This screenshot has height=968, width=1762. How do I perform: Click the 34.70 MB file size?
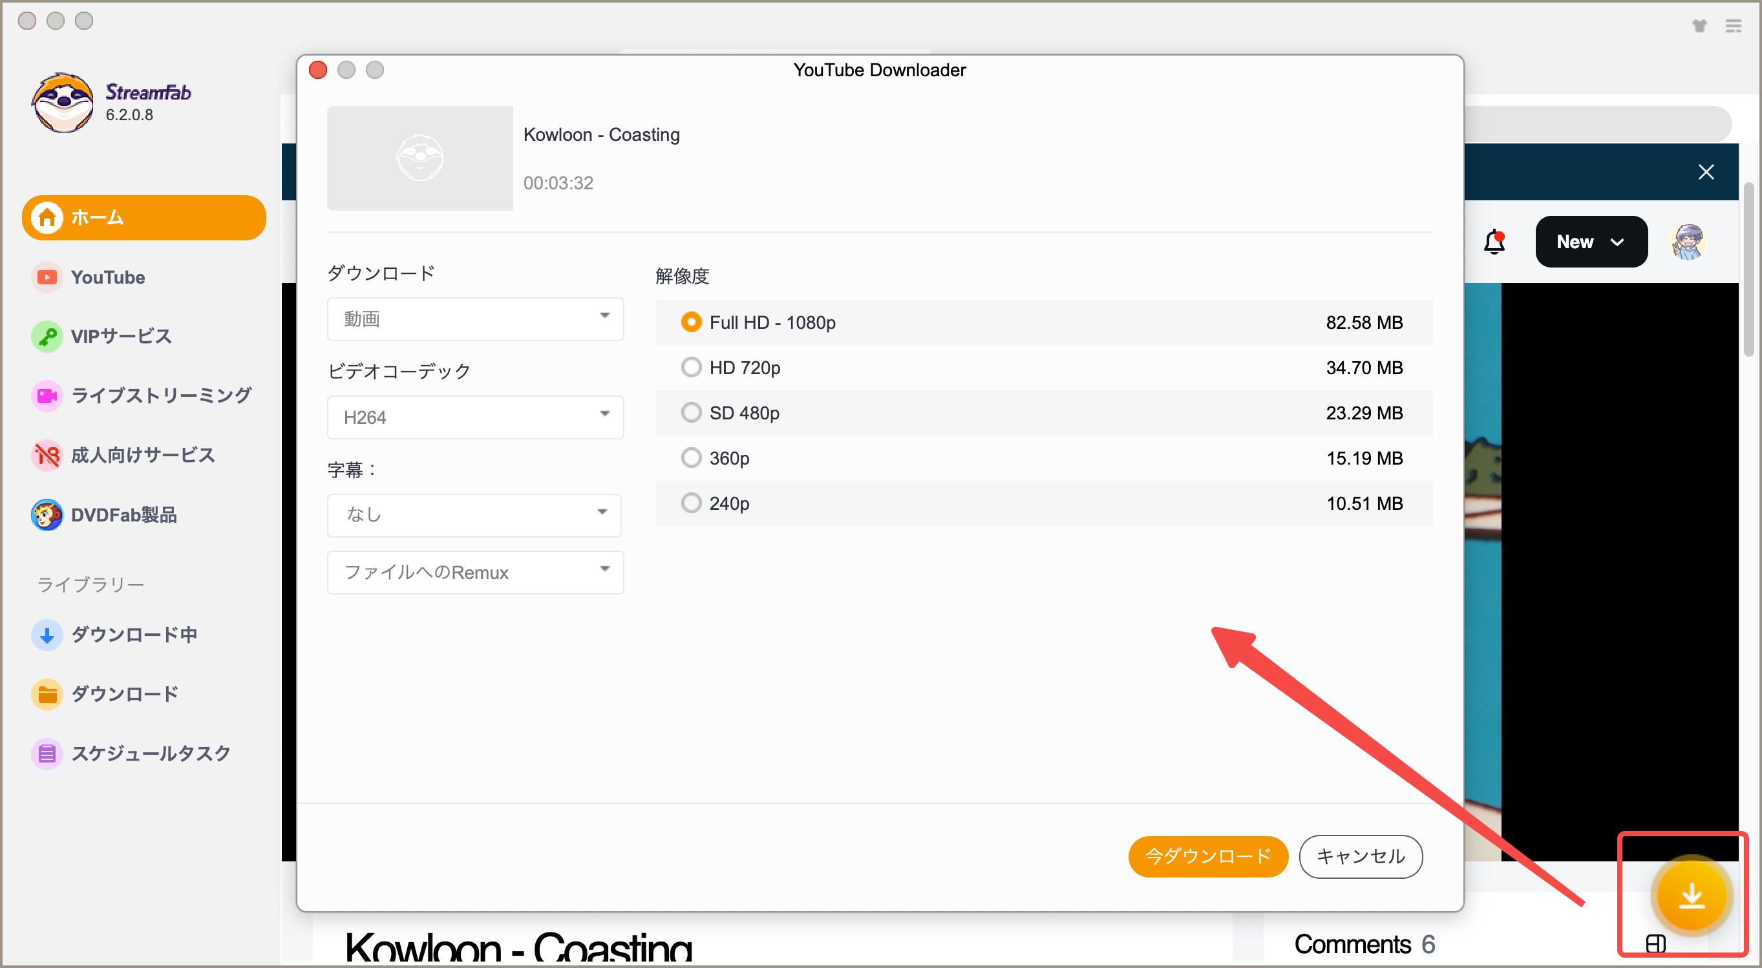(x=1364, y=367)
